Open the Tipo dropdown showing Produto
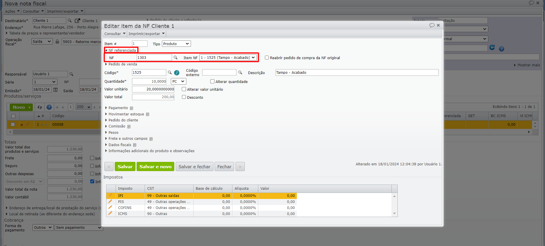 tap(176, 44)
